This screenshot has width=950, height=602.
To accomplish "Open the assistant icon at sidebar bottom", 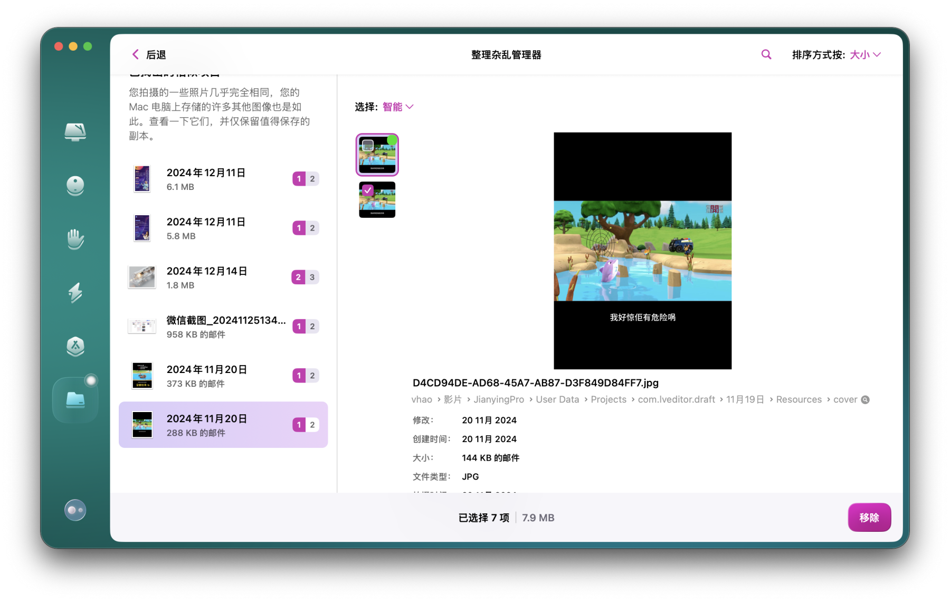I will tap(75, 510).
